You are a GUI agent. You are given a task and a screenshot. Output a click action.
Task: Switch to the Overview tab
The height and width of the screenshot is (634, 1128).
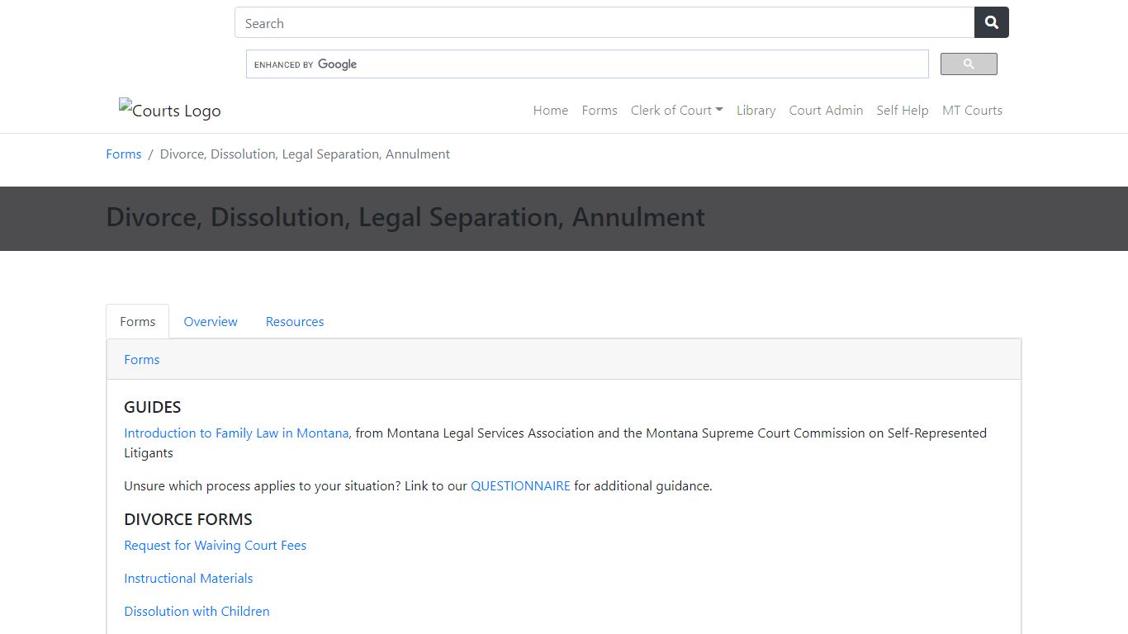click(x=211, y=321)
